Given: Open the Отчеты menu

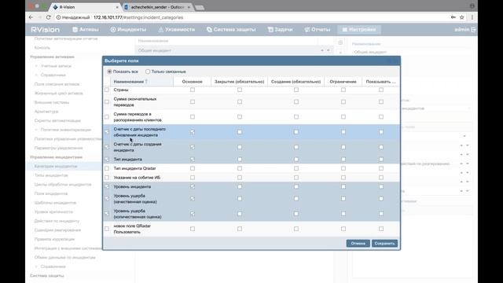Looking at the screenshot, I should [x=318, y=30].
